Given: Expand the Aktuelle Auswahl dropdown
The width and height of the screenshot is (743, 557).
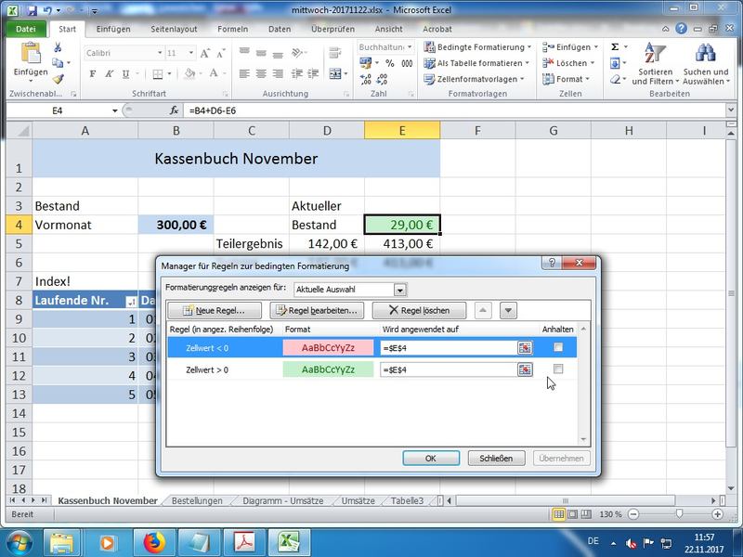Looking at the screenshot, I should [x=399, y=290].
